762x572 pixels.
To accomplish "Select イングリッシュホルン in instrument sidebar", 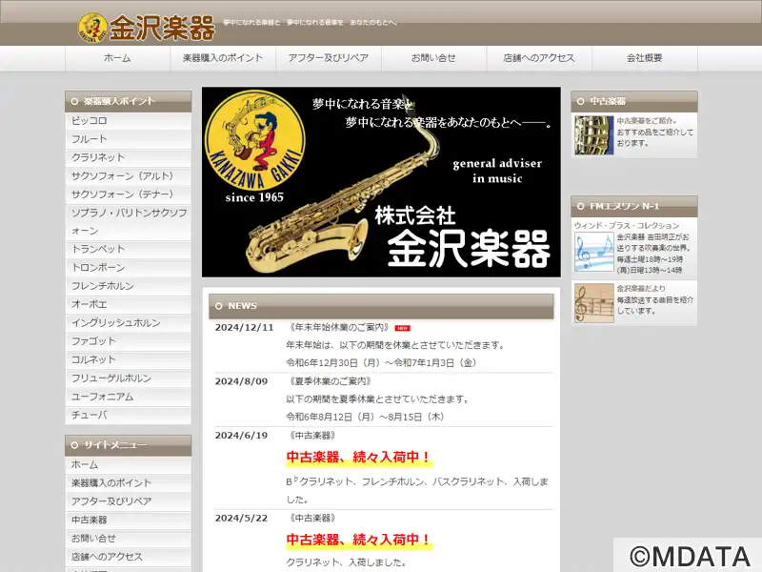I will click(129, 323).
